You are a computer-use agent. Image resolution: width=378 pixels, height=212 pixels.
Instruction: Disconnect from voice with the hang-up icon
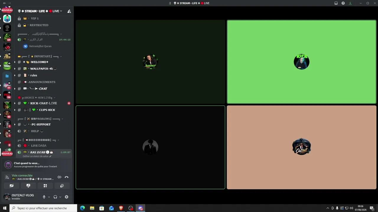[x=66, y=177]
